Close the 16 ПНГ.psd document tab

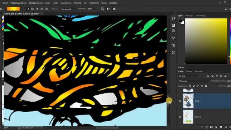point(42,14)
